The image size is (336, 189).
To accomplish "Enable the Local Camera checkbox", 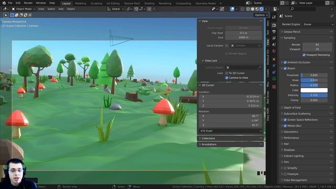I will (227, 46).
